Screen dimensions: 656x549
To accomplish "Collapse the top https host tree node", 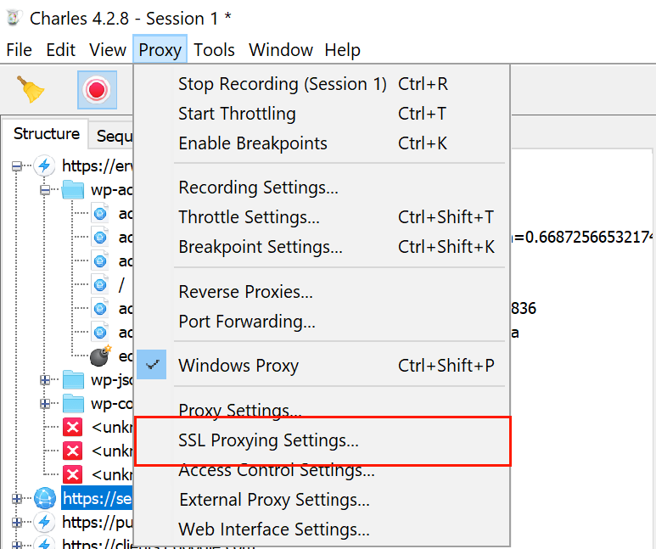I will point(16,166).
